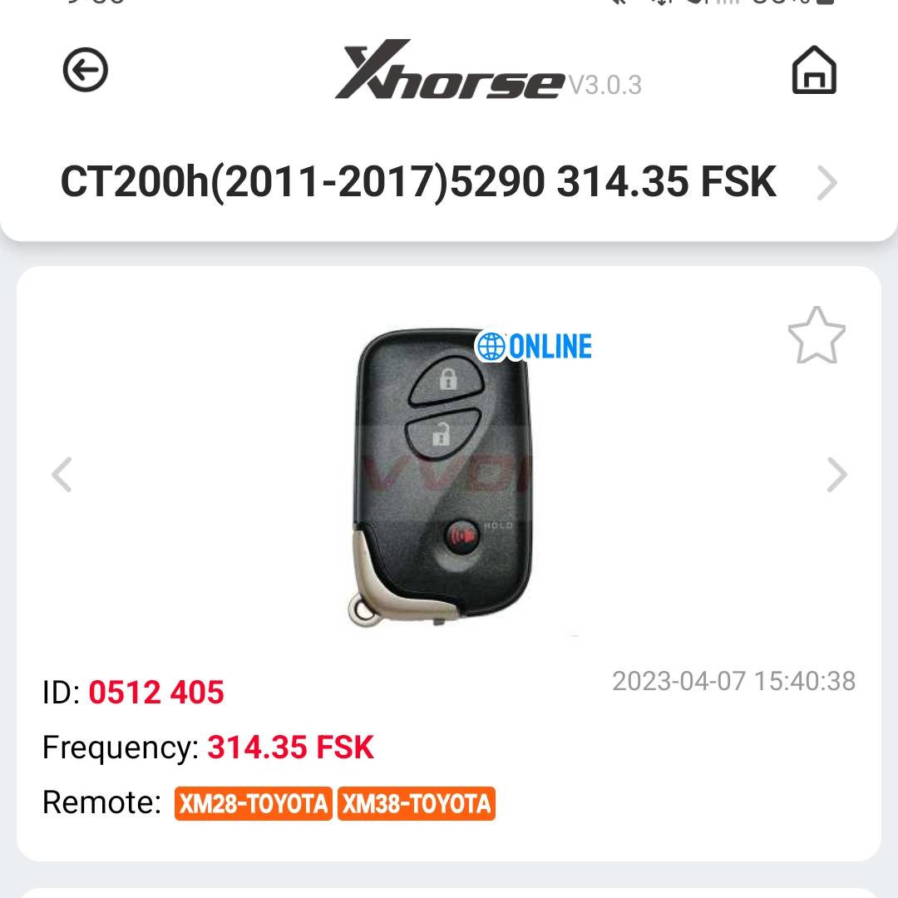Show the previous remote image

[62, 474]
